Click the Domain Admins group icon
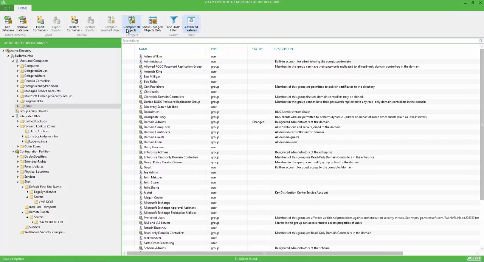Image resolution: width=484 pixels, height=262 pixels. 141,122
